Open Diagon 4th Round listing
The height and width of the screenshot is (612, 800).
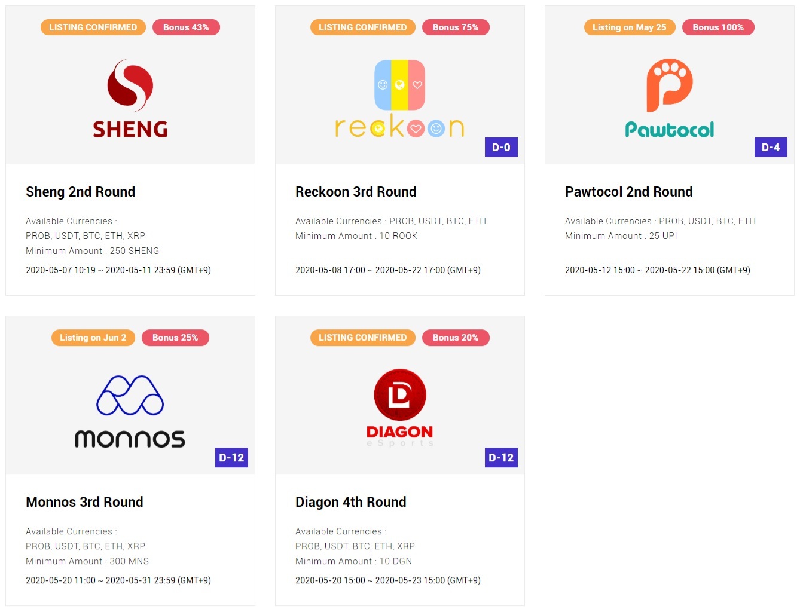[351, 502]
